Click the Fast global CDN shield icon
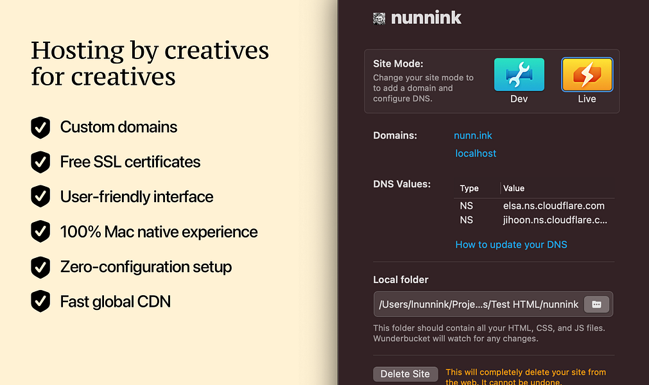Image resolution: width=649 pixels, height=385 pixels. [40, 302]
